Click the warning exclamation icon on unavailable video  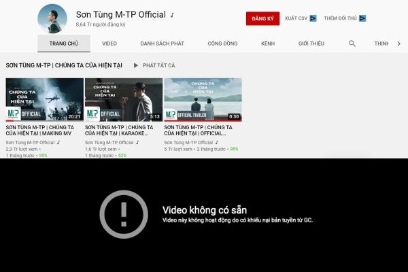(124, 214)
